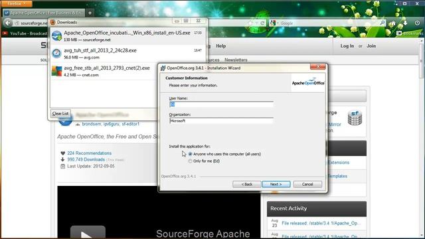425x239 pixels.
Task: Cancel the OpenOffice installation wizard
Action: [307, 185]
